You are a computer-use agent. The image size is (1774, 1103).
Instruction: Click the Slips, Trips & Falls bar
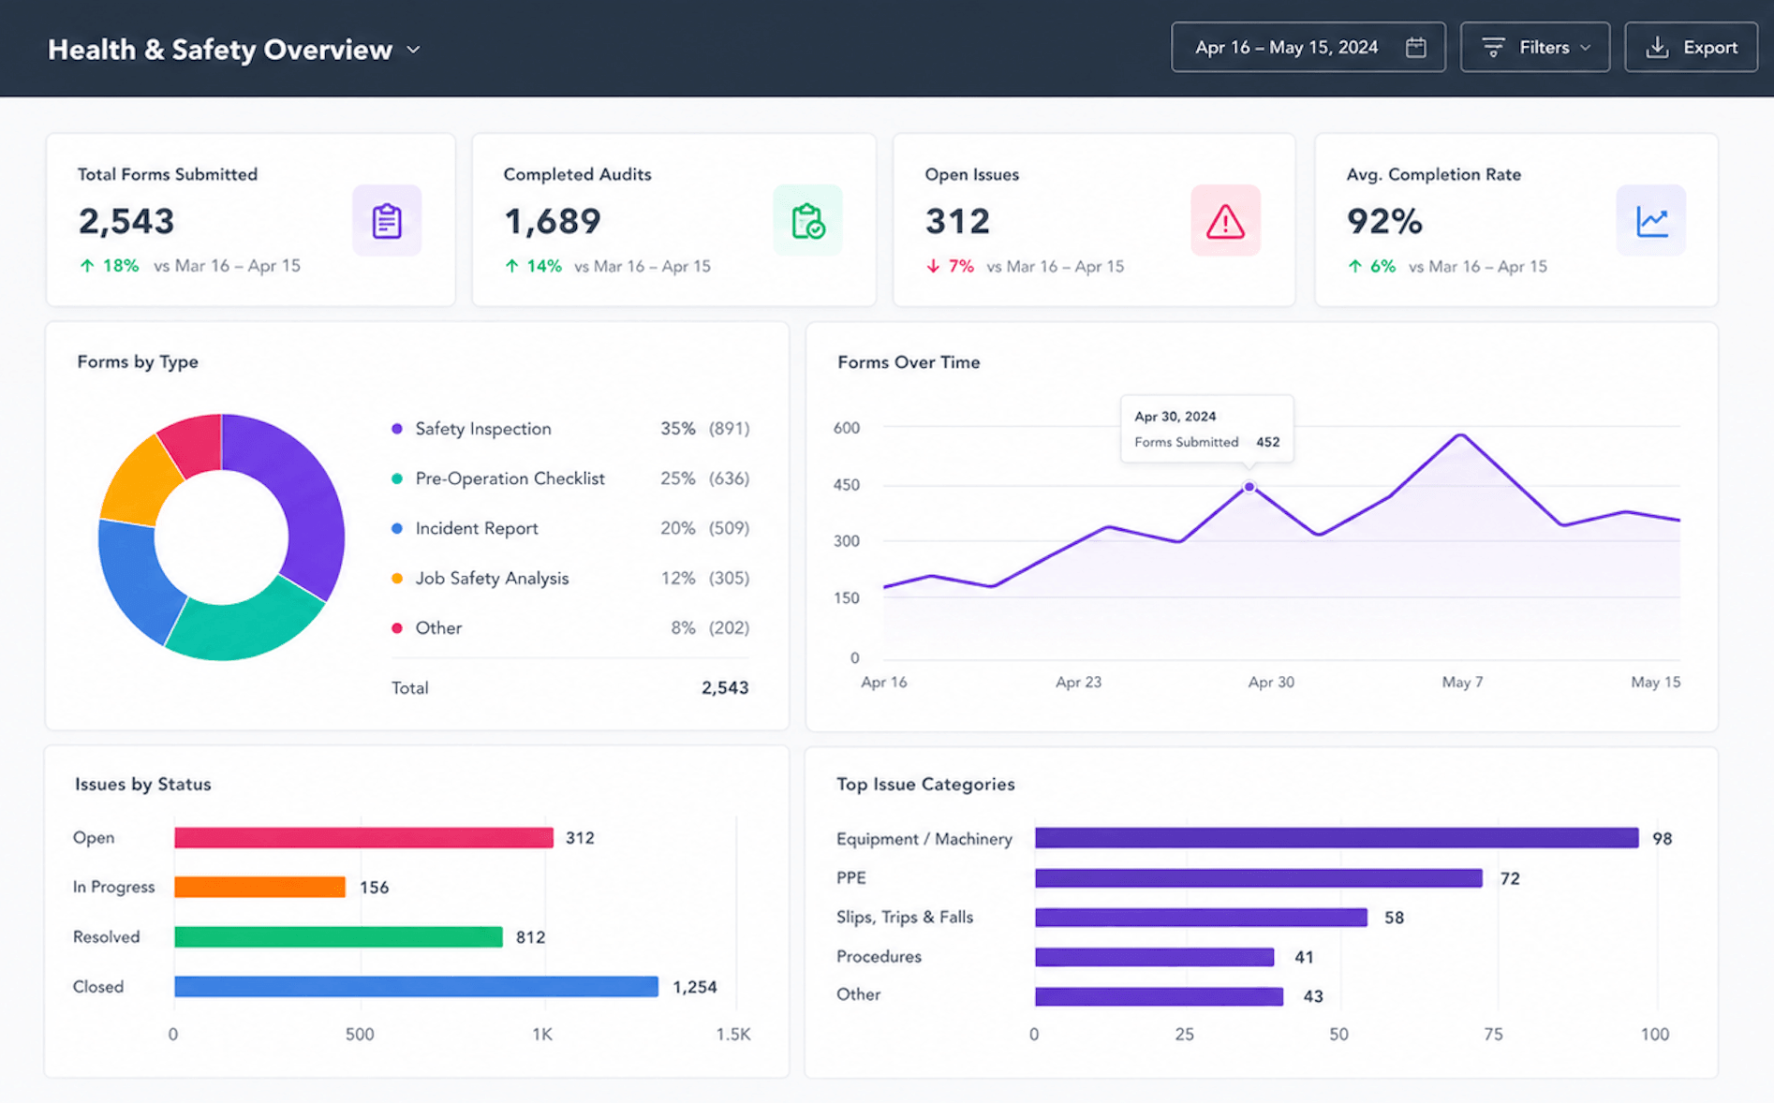pos(1201,917)
